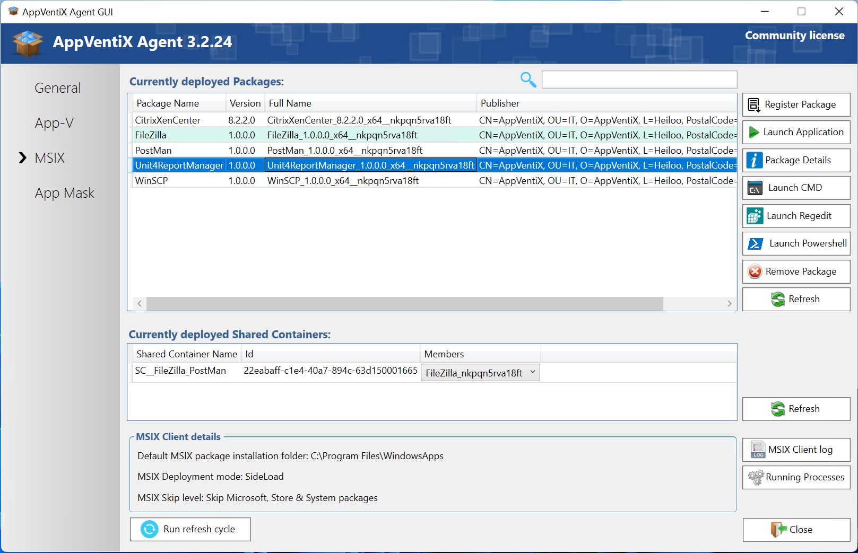The width and height of the screenshot is (858, 553).
Task: Click the blue Package Details info icon
Action: (x=754, y=160)
